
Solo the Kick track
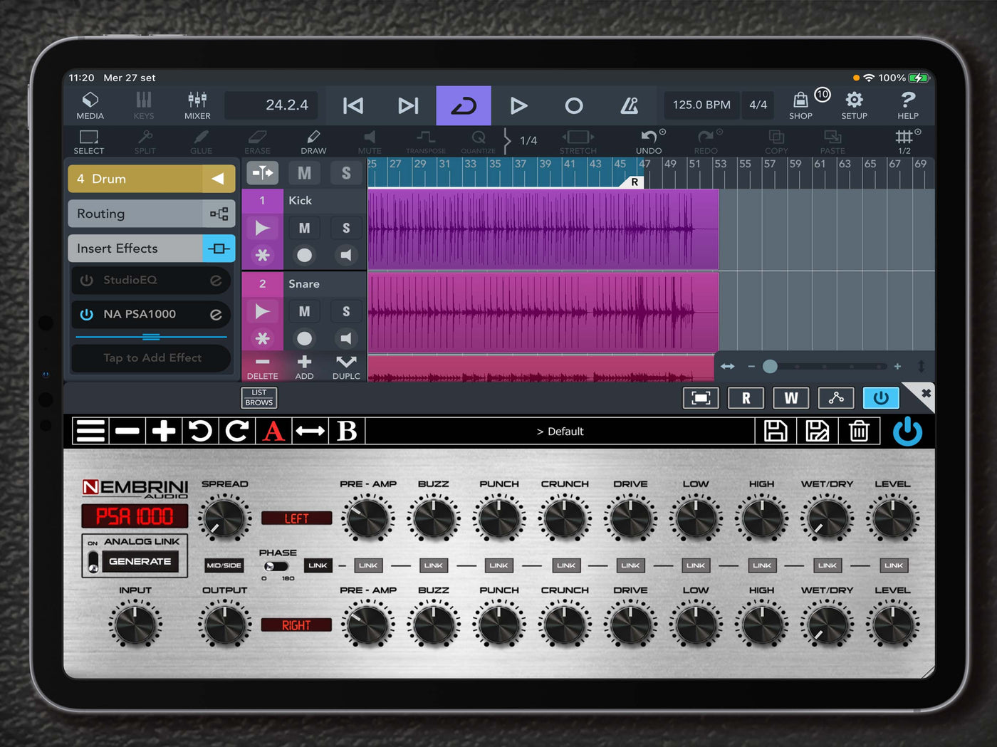click(346, 228)
